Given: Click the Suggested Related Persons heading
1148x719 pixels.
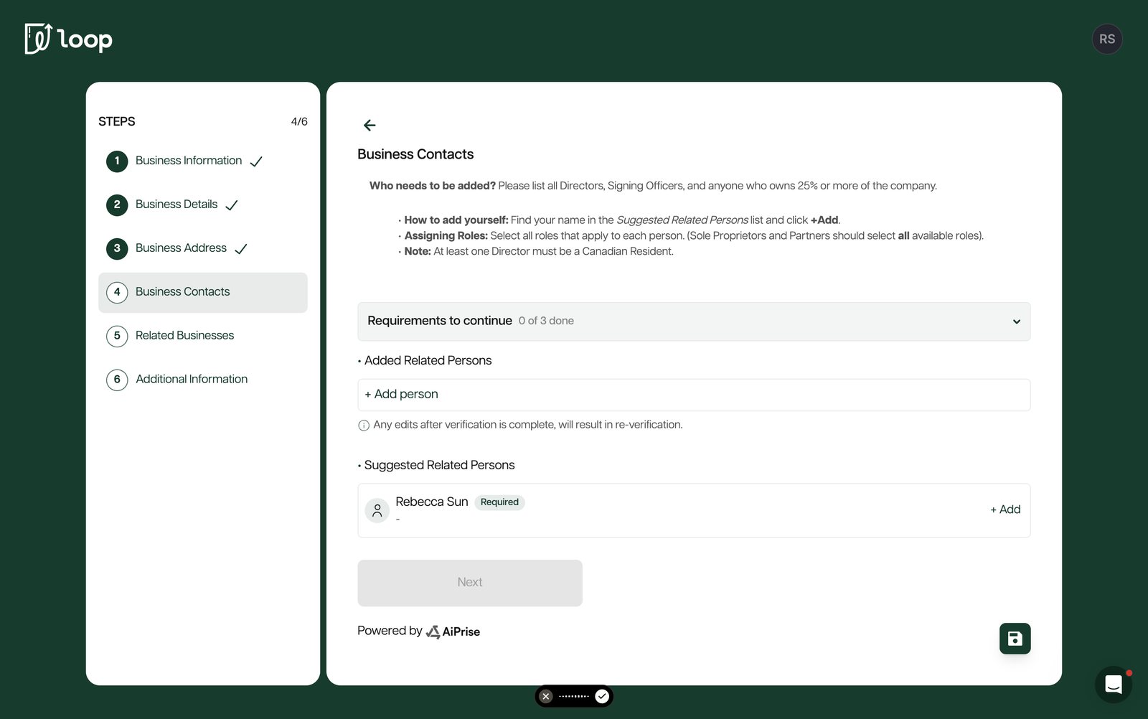Looking at the screenshot, I should coord(439,465).
